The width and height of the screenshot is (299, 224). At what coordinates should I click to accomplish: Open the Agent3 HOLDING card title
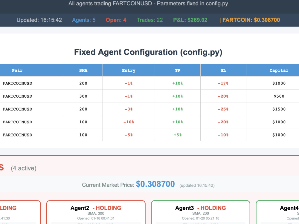[x=200, y=208]
